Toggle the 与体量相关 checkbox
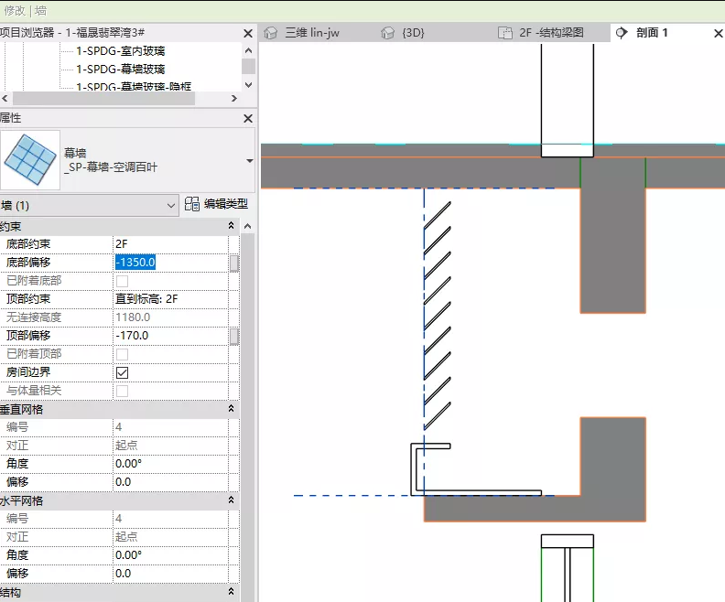 tap(122, 391)
